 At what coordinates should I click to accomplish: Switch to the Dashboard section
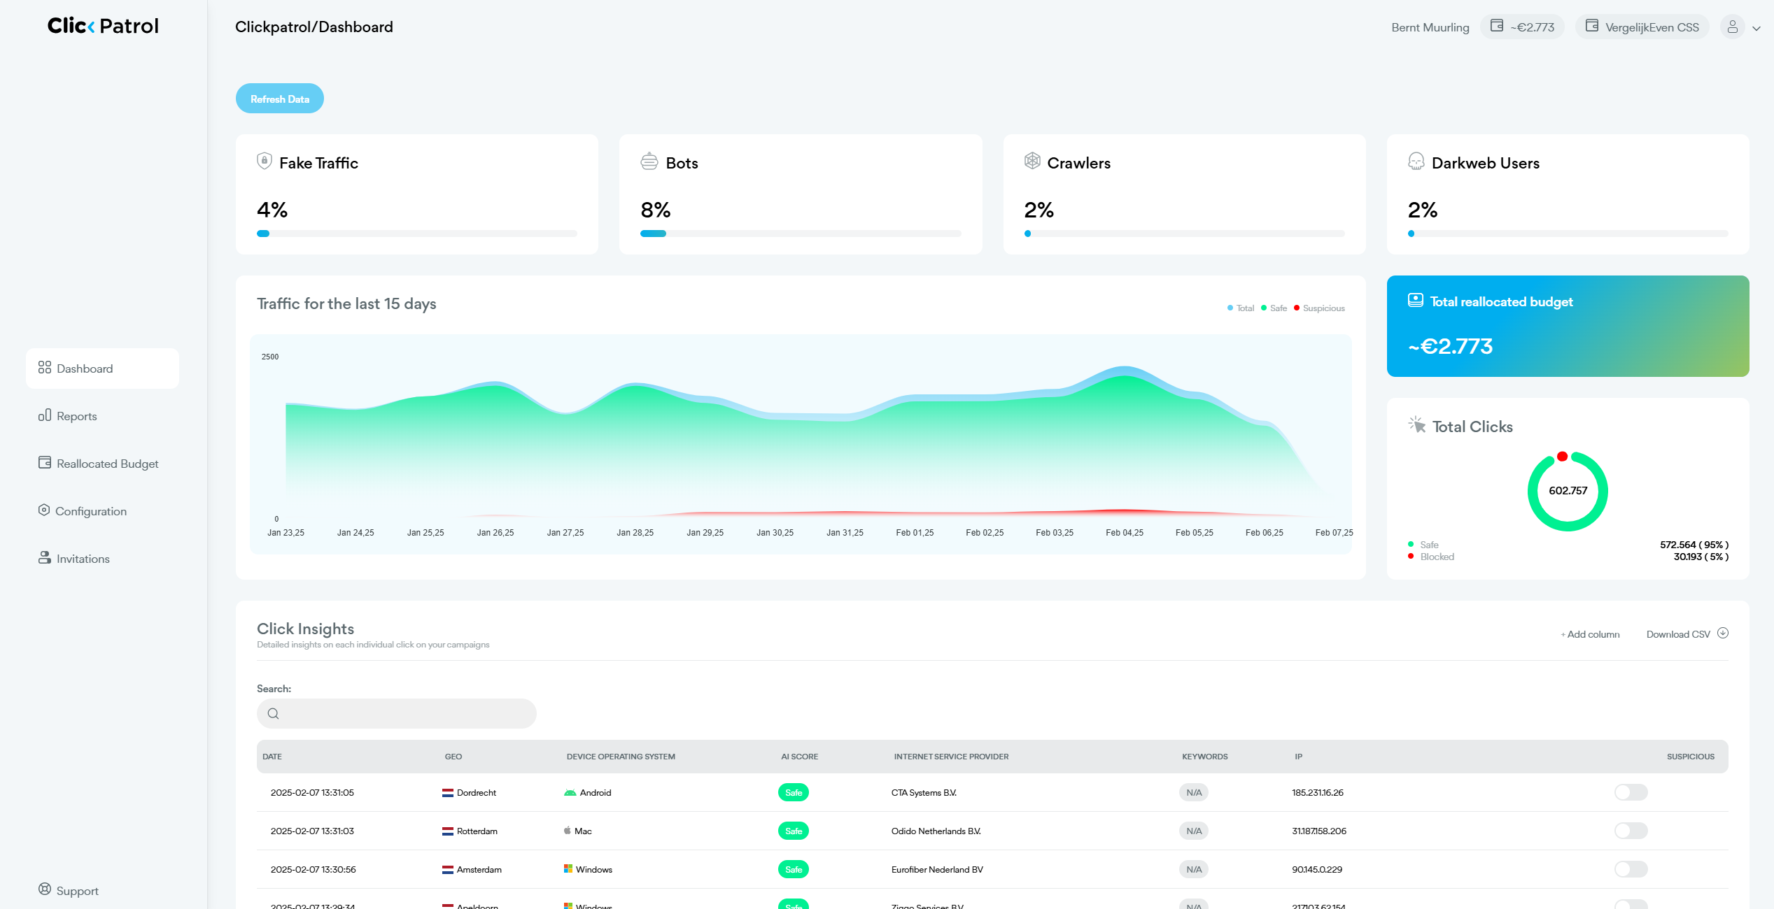tap(84, 368)
